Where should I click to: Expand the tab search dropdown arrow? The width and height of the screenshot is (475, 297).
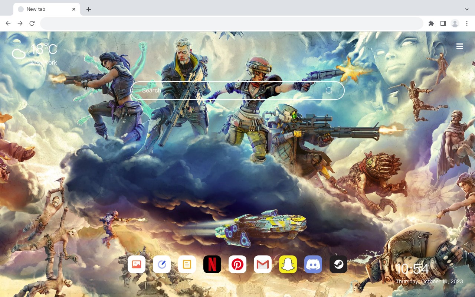click(x=467, y=9)
